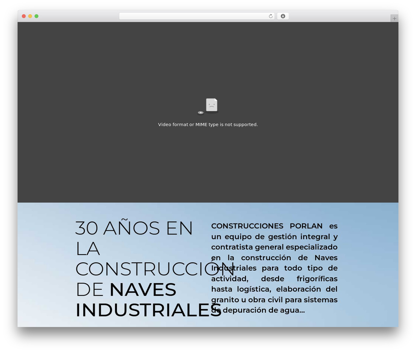Image resolution: width=416 pixels, height=352 pixels.
Task: Click the broken video file icon
Action: [208, 107]
